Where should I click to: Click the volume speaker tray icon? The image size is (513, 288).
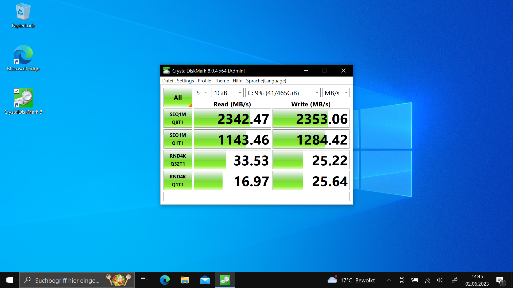tap(440, 280)
